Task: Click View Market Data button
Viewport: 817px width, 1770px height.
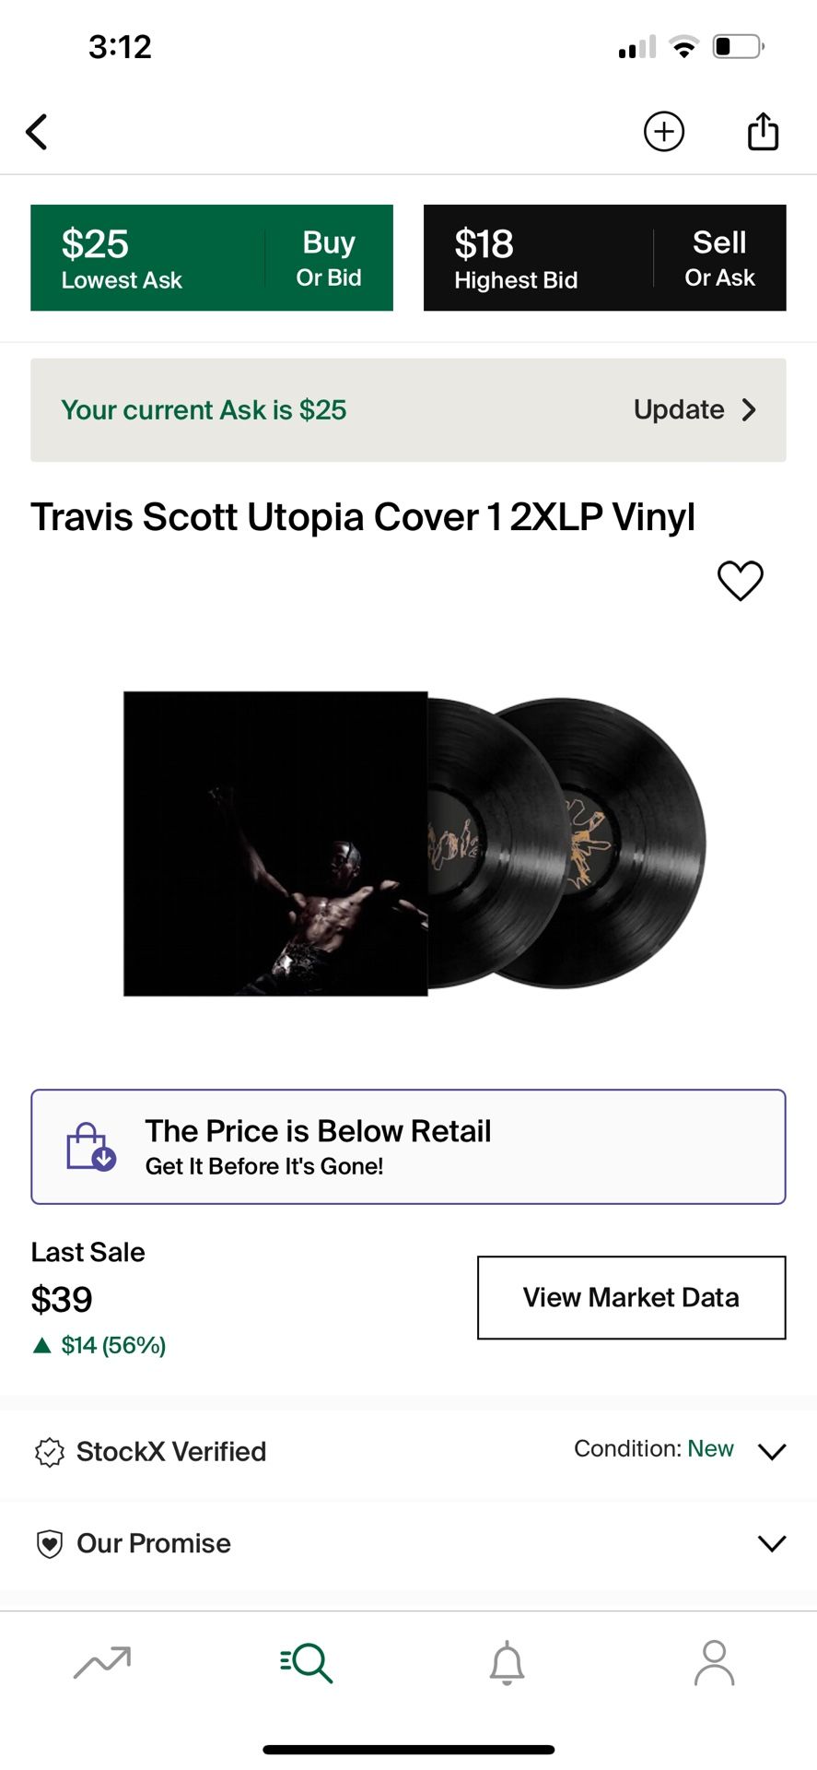Action: pos(631,1297)
